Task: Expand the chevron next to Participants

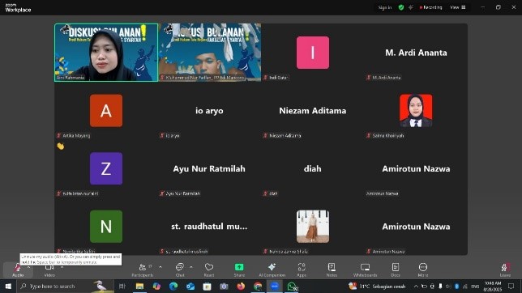Action: (x=160, y=267)
